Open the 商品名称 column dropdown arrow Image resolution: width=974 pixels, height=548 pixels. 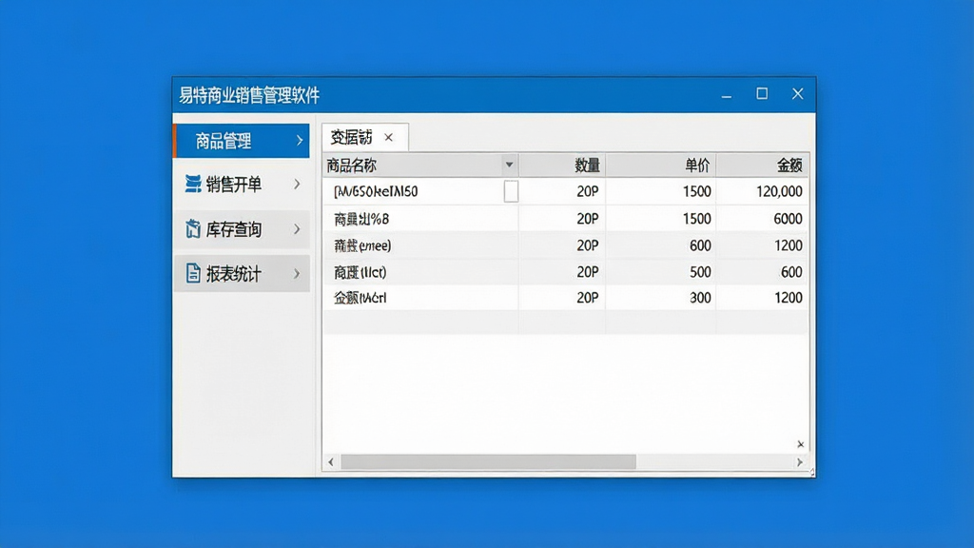coord(509,165)
